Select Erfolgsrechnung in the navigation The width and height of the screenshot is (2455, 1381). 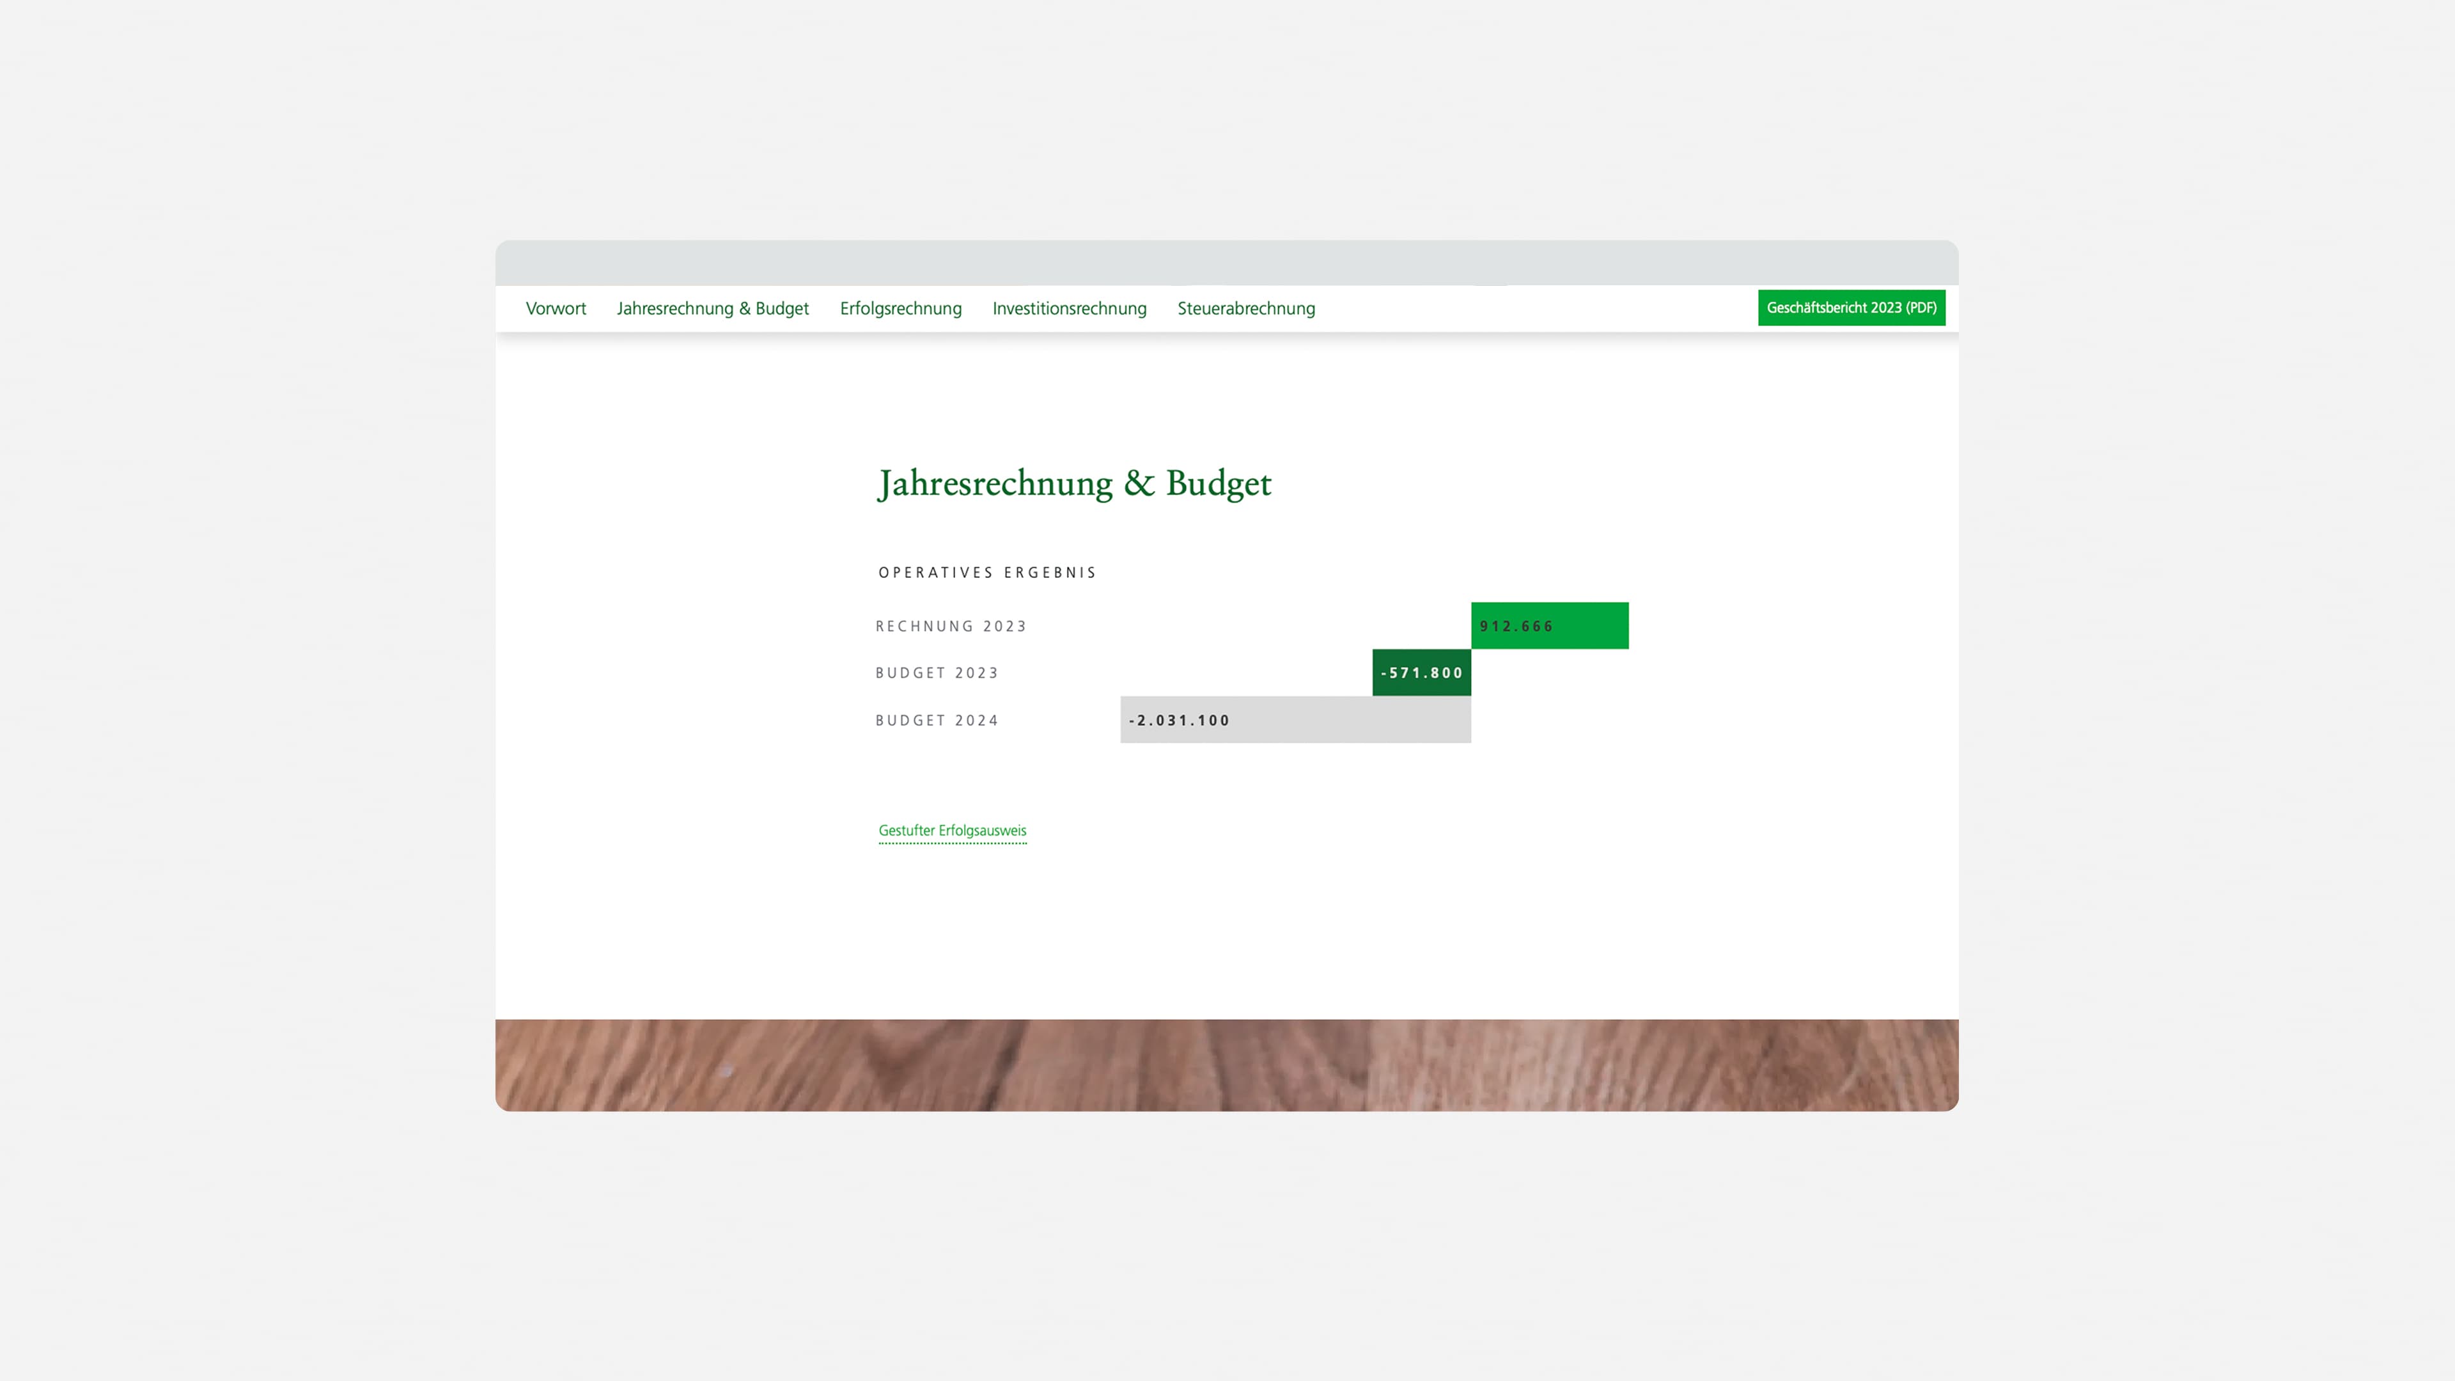tap(901, 308)
